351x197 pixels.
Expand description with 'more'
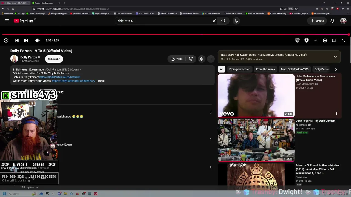(x=101, y=81)
